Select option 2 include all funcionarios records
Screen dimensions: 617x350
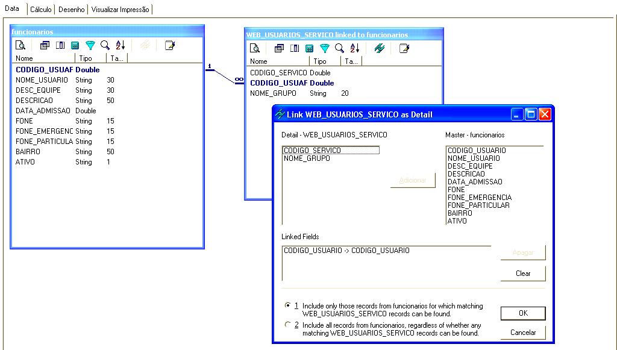pos(287,325)
